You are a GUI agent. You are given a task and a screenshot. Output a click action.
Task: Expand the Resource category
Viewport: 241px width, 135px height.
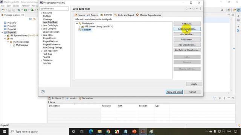point(41,13)
